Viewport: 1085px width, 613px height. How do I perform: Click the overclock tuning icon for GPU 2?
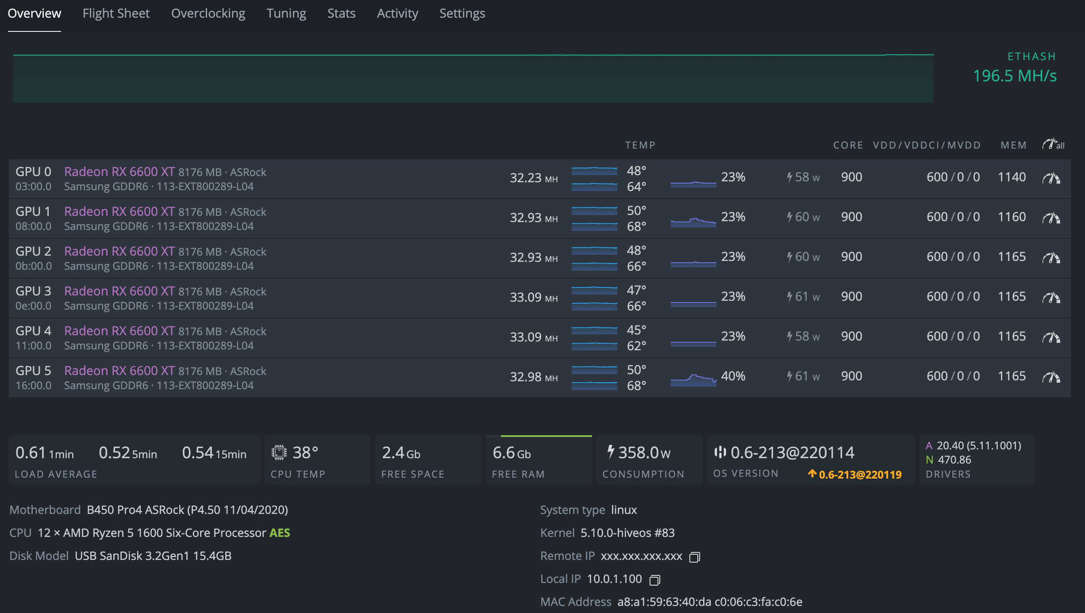point(1051,258)
